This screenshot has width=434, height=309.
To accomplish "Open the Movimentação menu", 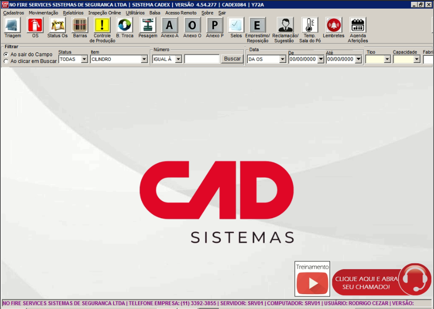I will coord(43,12).
